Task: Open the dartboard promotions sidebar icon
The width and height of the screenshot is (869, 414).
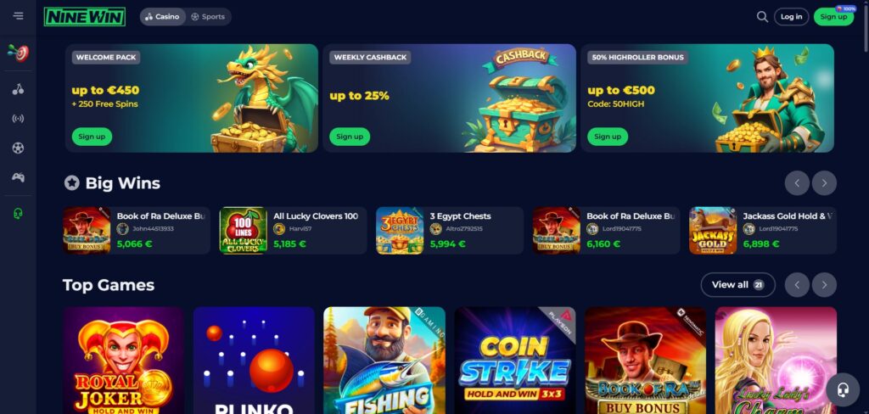Action: [19, 53]
